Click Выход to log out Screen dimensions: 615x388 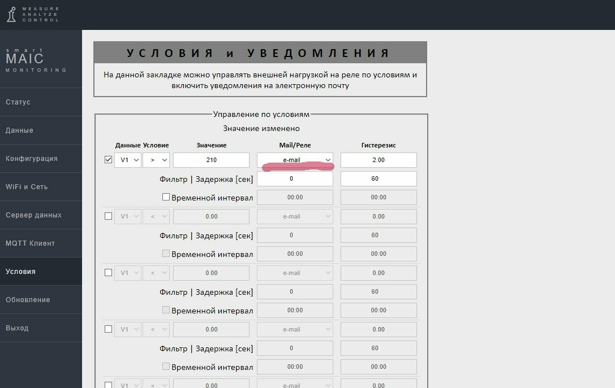click(x=41, y=328)
